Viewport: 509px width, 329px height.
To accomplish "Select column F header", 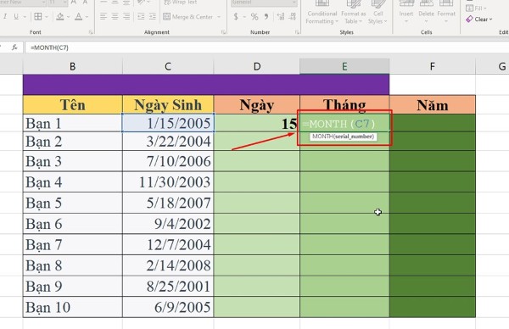I will click(x=433, y=66).
